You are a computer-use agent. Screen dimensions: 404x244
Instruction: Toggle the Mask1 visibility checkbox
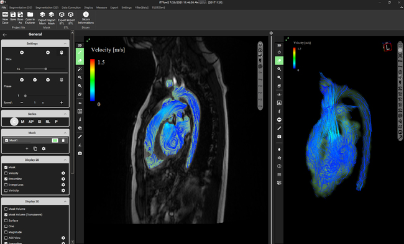click(7, 140)
